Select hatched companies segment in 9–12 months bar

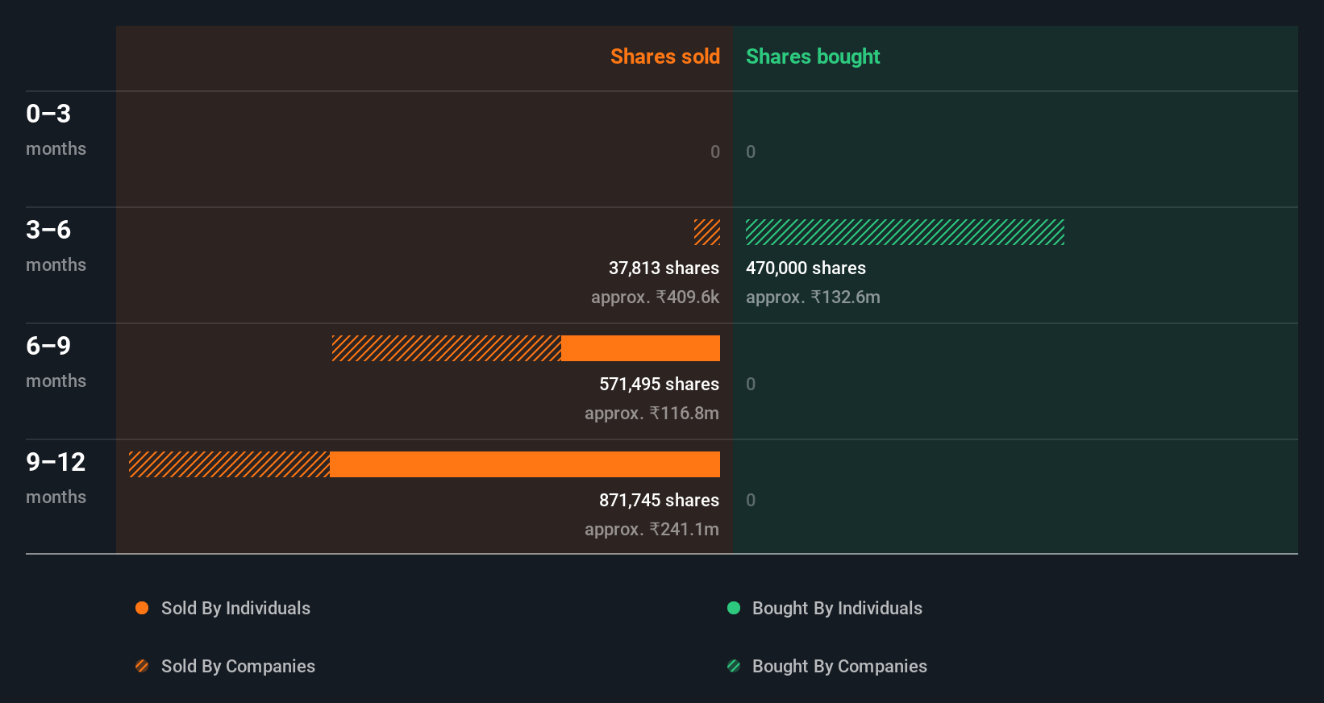[x=229, y=464]
